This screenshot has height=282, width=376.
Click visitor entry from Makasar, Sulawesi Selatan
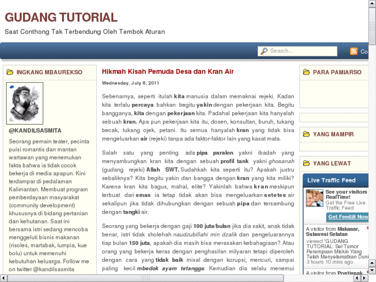(333, 232)
